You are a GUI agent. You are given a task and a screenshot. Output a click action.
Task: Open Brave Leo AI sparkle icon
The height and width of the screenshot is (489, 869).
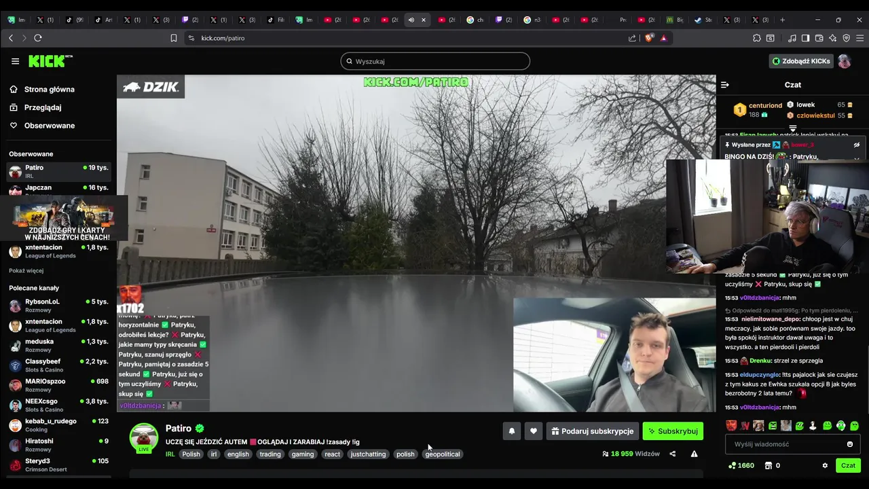833,38
